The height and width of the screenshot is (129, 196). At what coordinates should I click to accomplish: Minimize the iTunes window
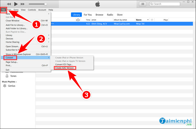(x=184, y=2)
